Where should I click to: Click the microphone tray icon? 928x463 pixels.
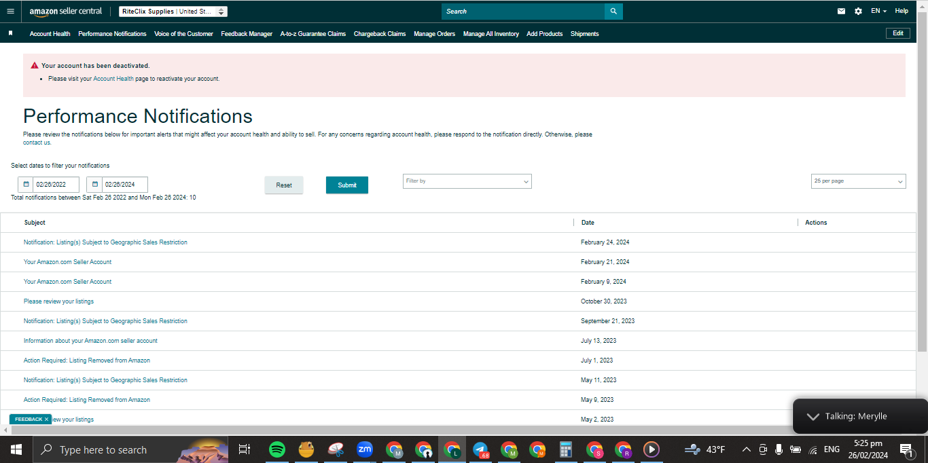[779, 449]
